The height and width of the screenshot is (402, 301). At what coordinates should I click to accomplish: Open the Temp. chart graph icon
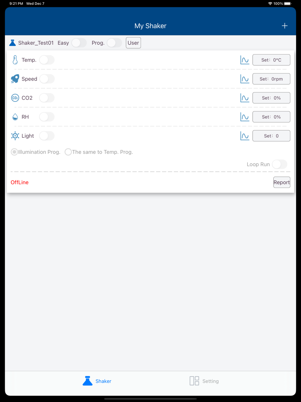coord(245,60)
